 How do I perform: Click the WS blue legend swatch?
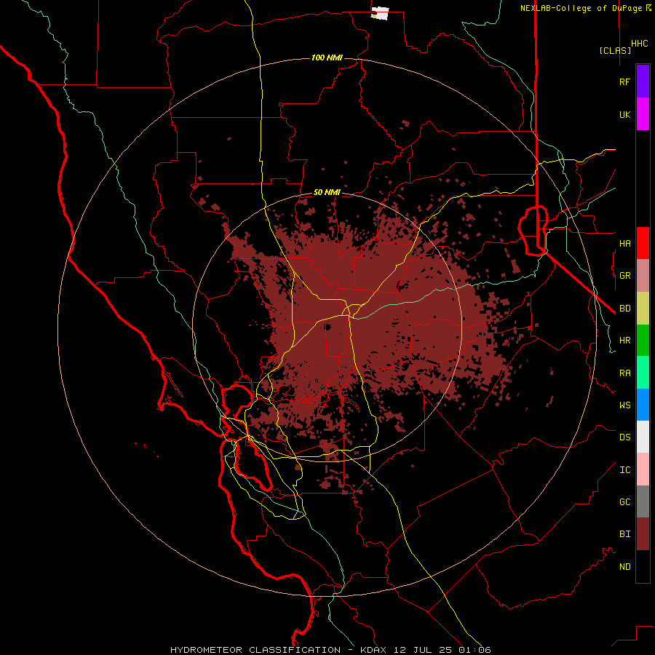pyautogui.click(x=643, y=405)
